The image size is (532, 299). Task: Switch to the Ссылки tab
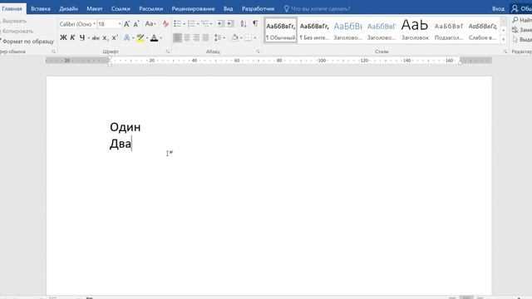pos(121,9)
